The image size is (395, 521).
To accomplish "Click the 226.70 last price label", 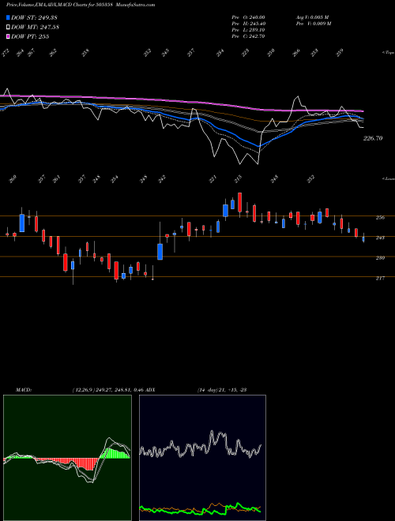I will click(x=373, y=138).
